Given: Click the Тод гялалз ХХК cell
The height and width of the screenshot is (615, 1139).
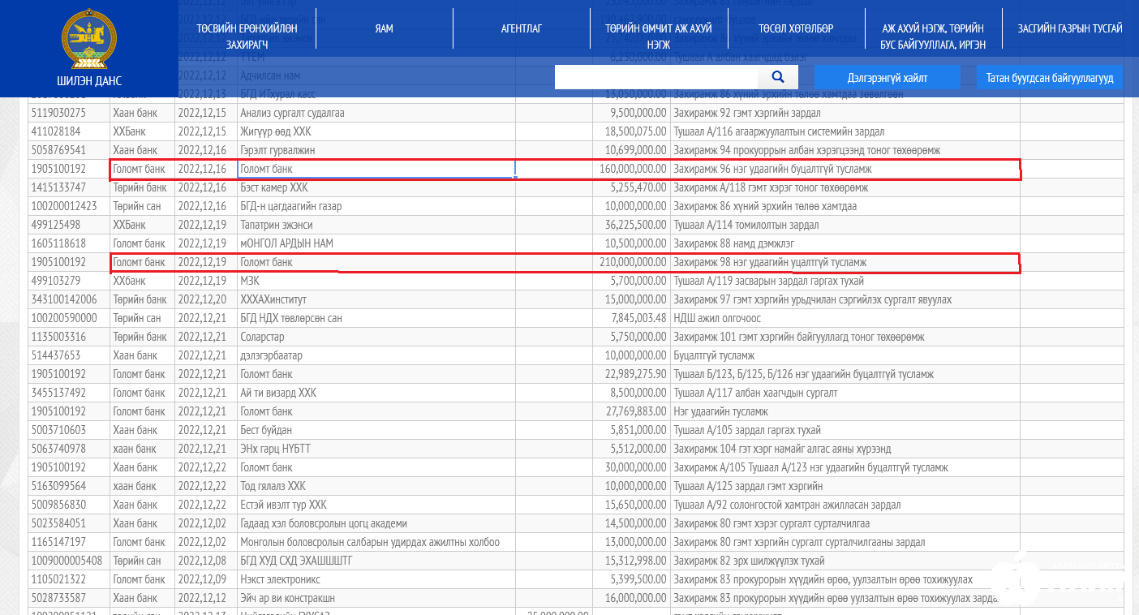Looking at the screenshot, I should [x=377, y=486].
